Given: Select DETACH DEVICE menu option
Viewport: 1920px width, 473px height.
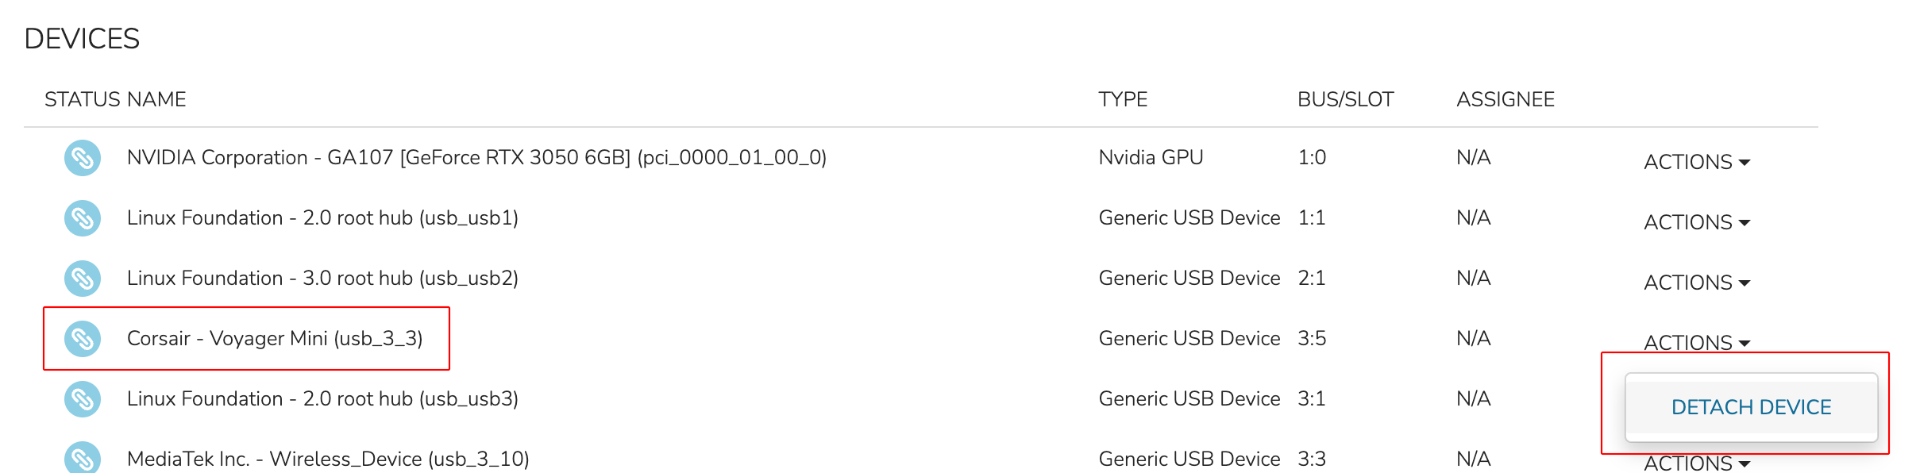Looking at the screenshot, I should 1751,407.
